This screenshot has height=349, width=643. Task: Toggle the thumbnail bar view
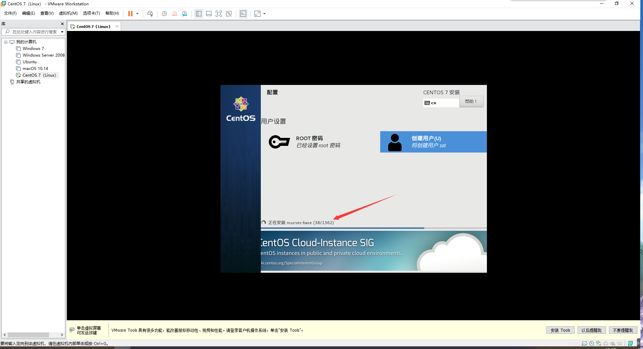[209, 14]
